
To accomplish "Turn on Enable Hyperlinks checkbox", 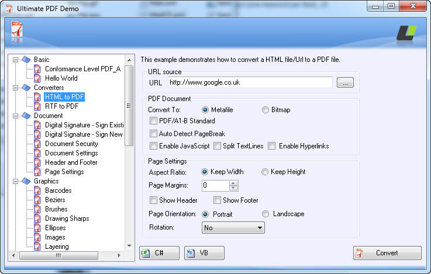I will click(271, 146).
